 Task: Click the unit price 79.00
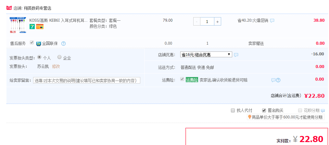click(x=168, y=20)
